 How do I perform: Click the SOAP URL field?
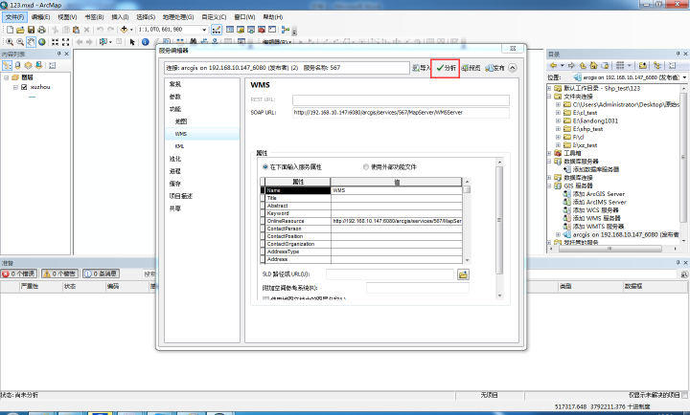click(x=401, y=113)
